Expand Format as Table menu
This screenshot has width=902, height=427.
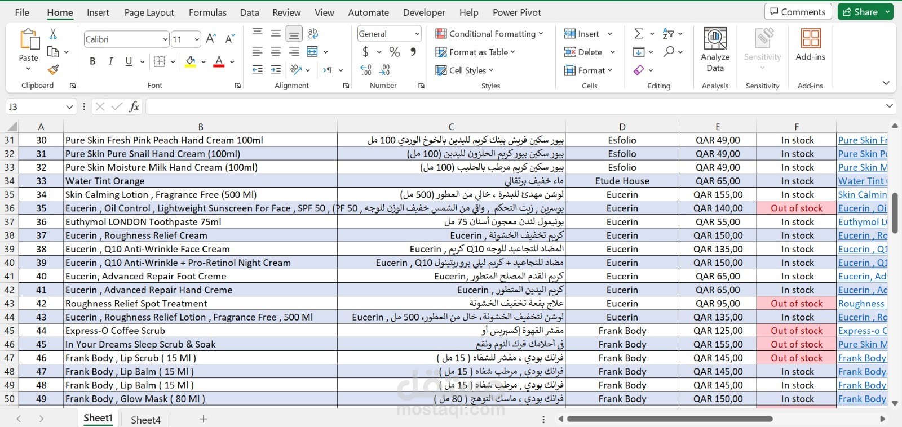(475, 52)
